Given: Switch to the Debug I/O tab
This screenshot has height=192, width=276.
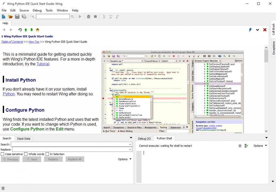Looking at the screenshot, I should click(x=144, y=138).
